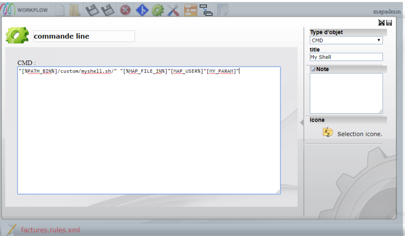413x236 pixels.
Task: Click the green gear toolbar icon
Action: click(157, 10)
